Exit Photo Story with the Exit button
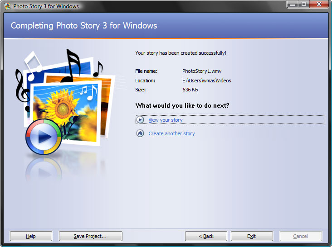This screenshot has width=332, height=247. click(x=252, y=236)
